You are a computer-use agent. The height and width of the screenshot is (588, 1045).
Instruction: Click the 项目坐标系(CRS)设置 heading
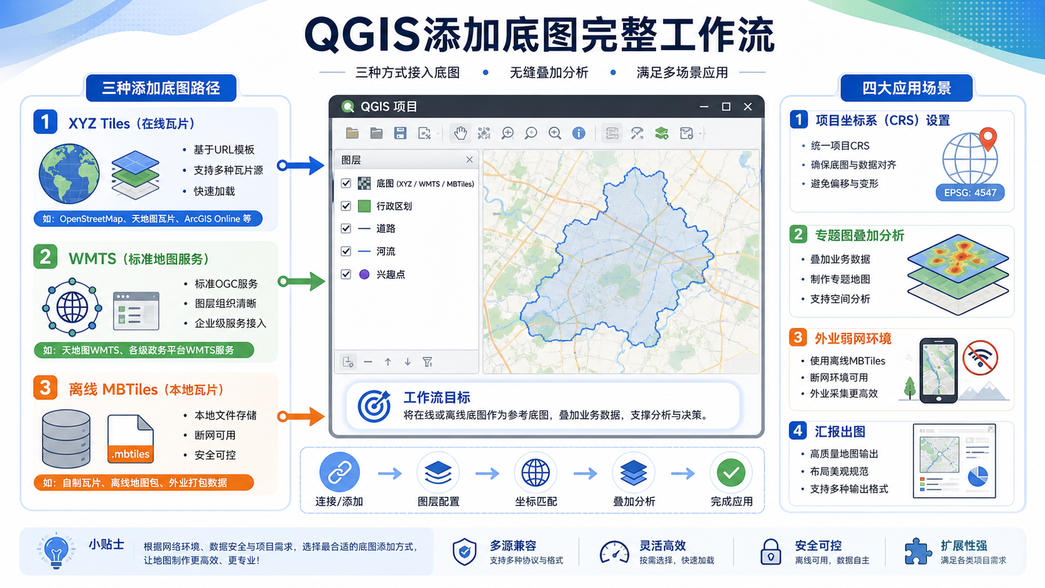coord(882,121)
